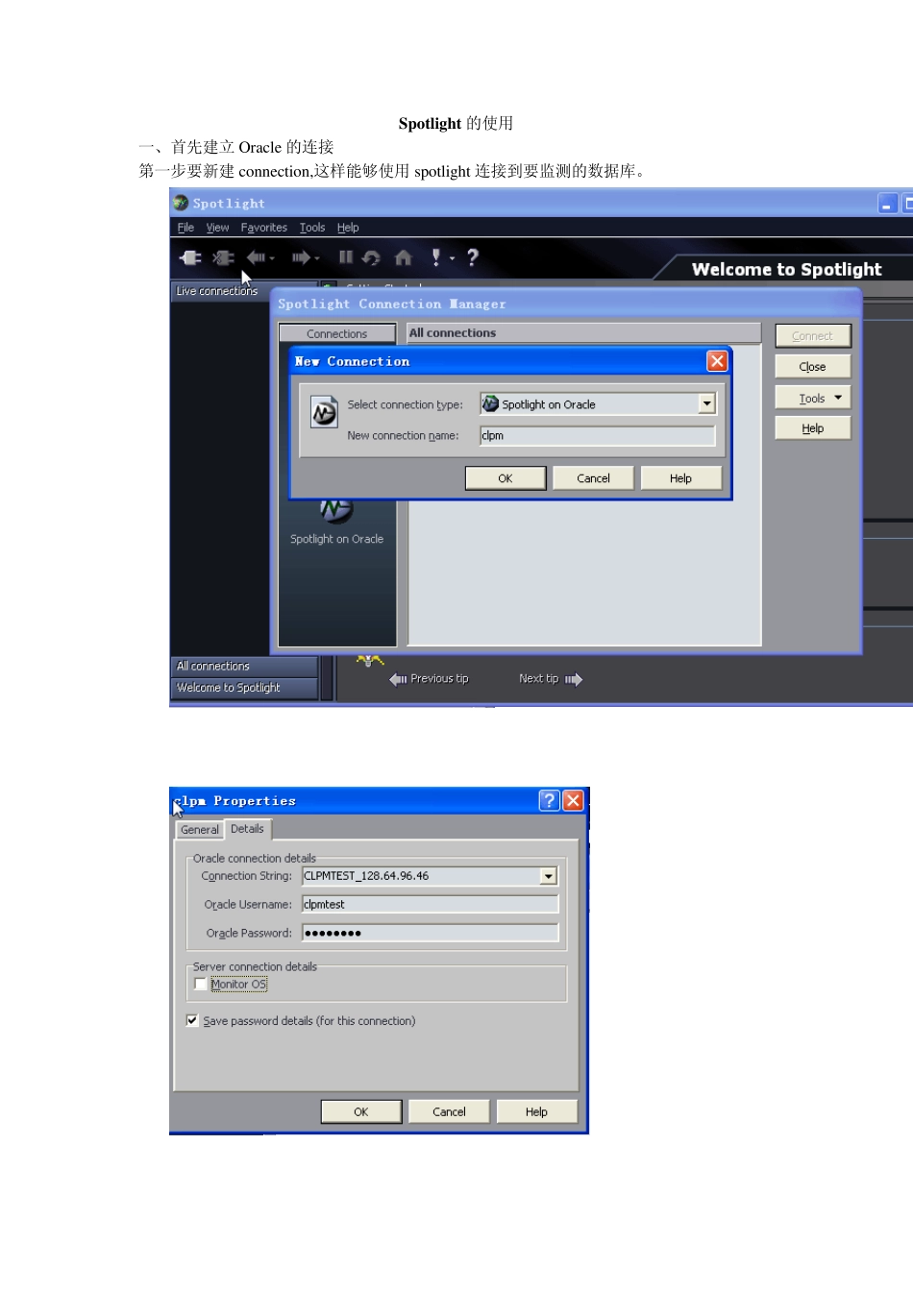The image size is (913, 1291).
Task: Click the question mark help toolbar icon
Action: (472, 256)
